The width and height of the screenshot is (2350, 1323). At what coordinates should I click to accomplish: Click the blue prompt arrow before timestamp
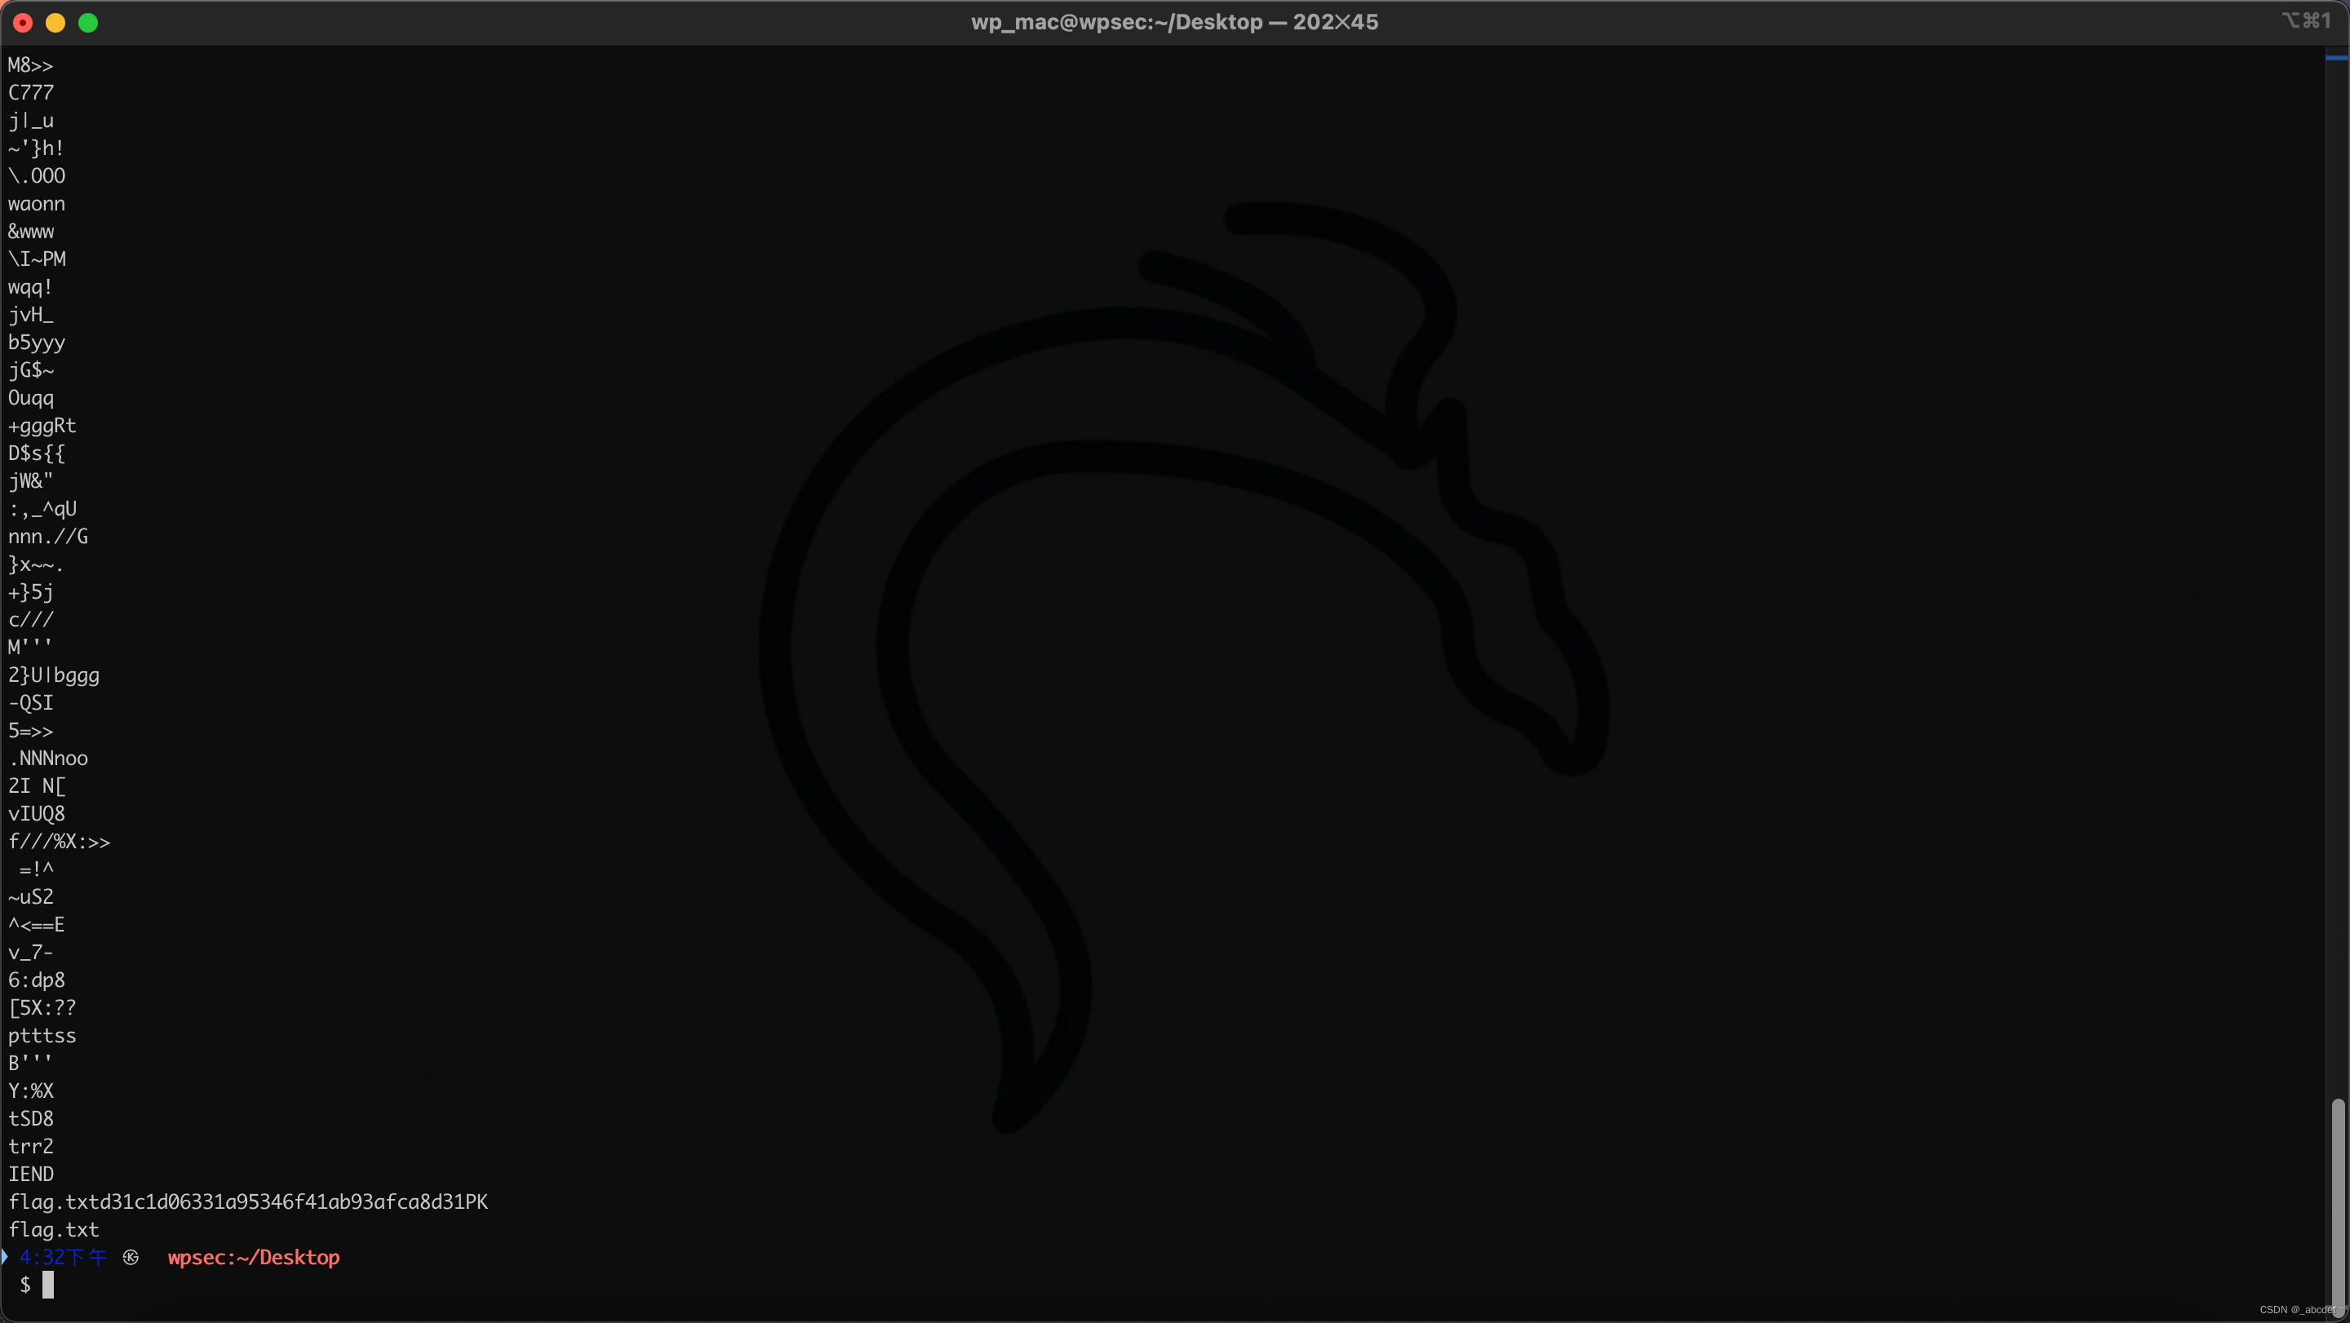pos(5,1258)
